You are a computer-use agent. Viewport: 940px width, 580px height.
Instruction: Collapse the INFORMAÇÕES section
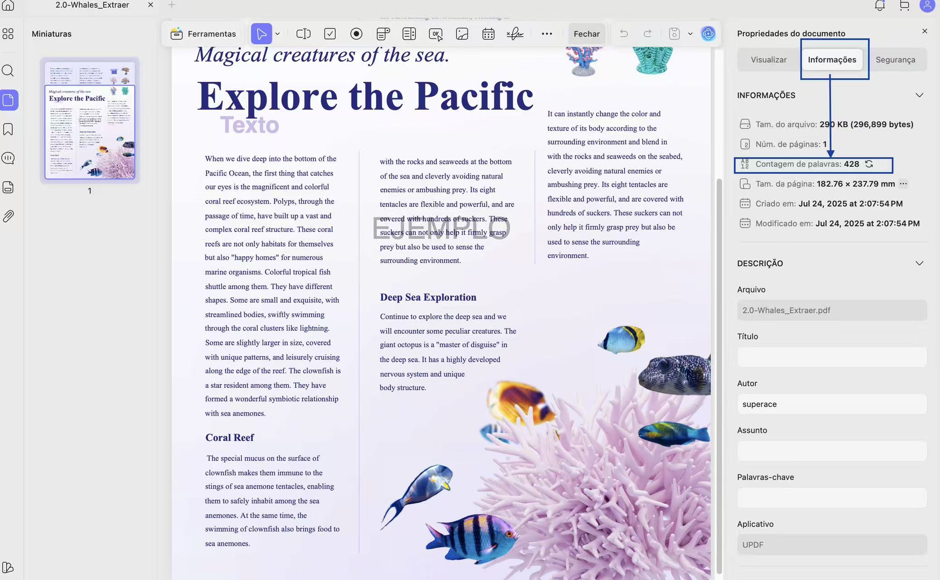pyautogui.click(x=919, y=95)
